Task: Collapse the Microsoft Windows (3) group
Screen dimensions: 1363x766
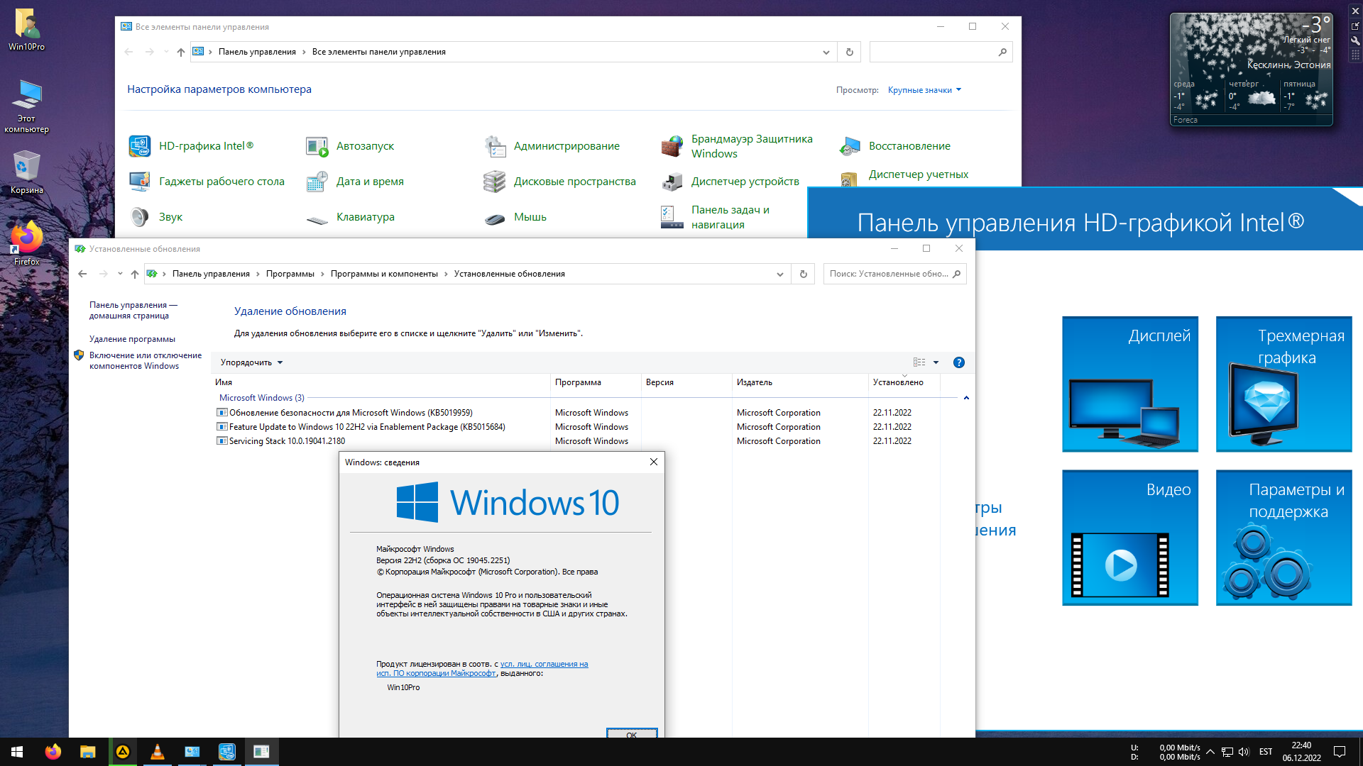Action: 966,398
